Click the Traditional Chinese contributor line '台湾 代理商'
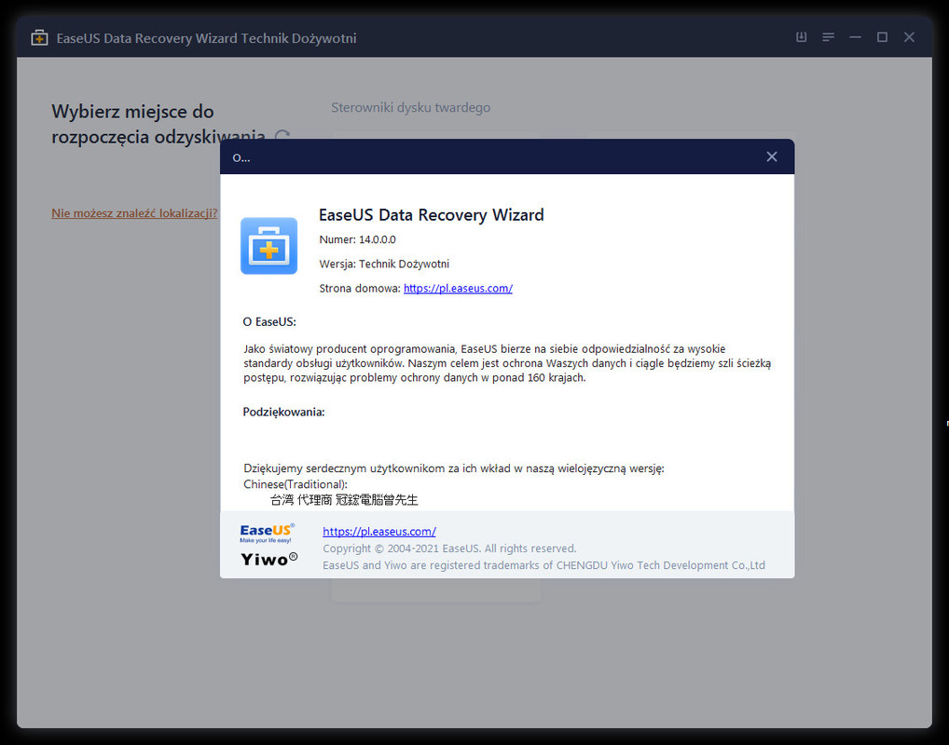This screenshot has height=745, width=949. 344,500
